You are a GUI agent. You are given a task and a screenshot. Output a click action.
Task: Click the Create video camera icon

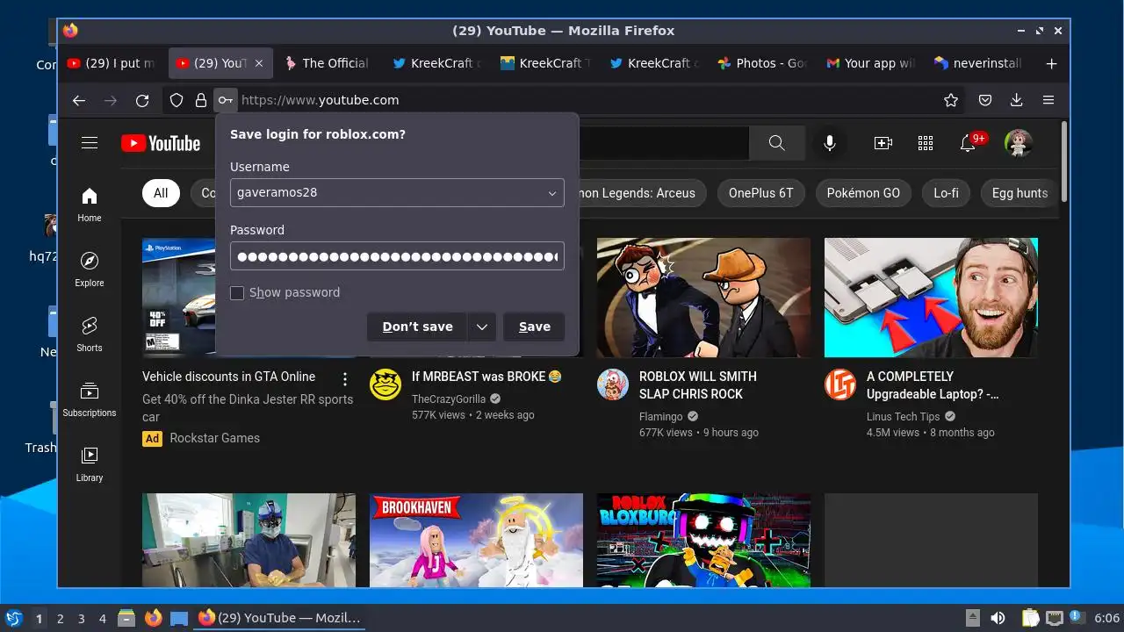click(883, 143)
